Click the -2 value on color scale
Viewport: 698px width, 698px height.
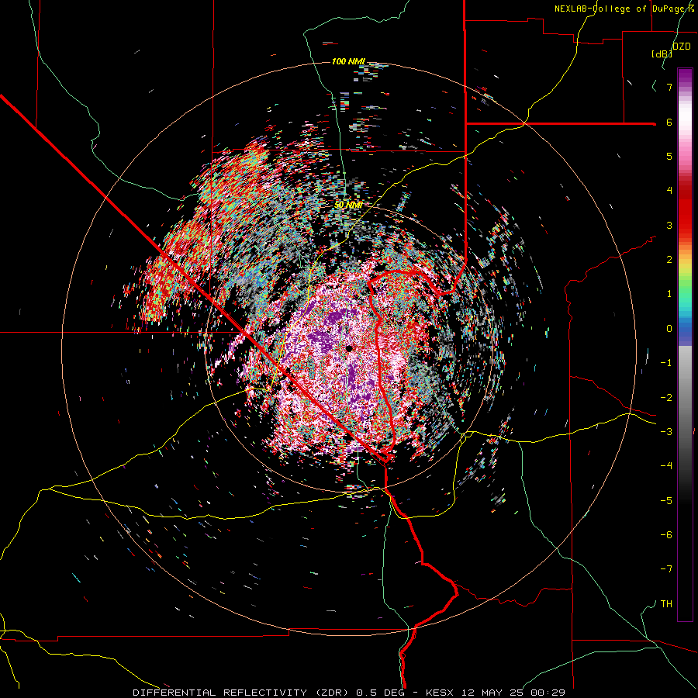tap(666, 398)
